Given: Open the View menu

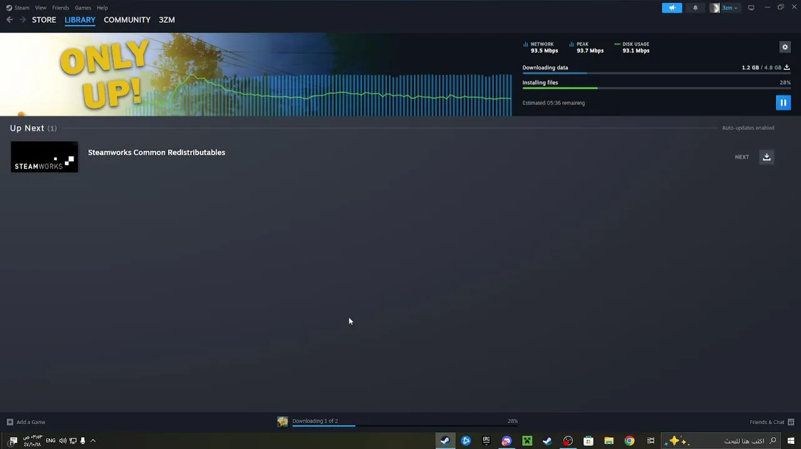Looking at the screenshot, I should coord(41,7).
